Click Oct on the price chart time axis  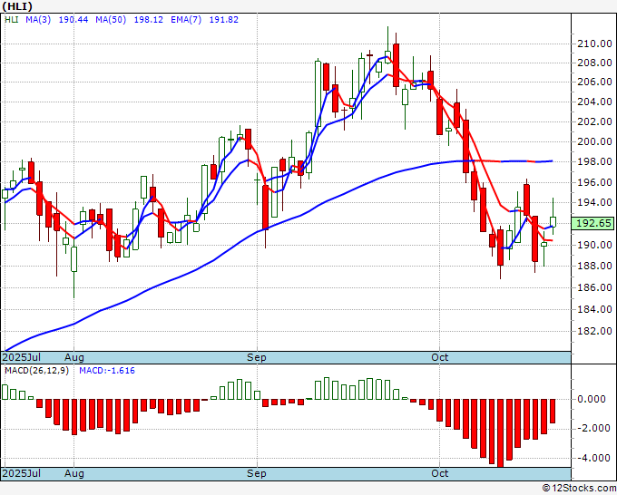[439, 357]
